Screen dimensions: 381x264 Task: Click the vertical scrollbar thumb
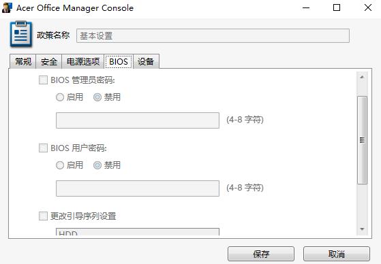(x=362, y=140)
